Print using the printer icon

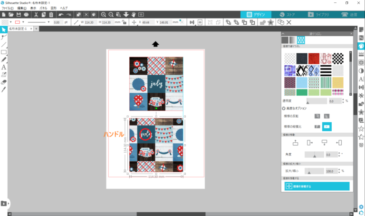[26, 14]
